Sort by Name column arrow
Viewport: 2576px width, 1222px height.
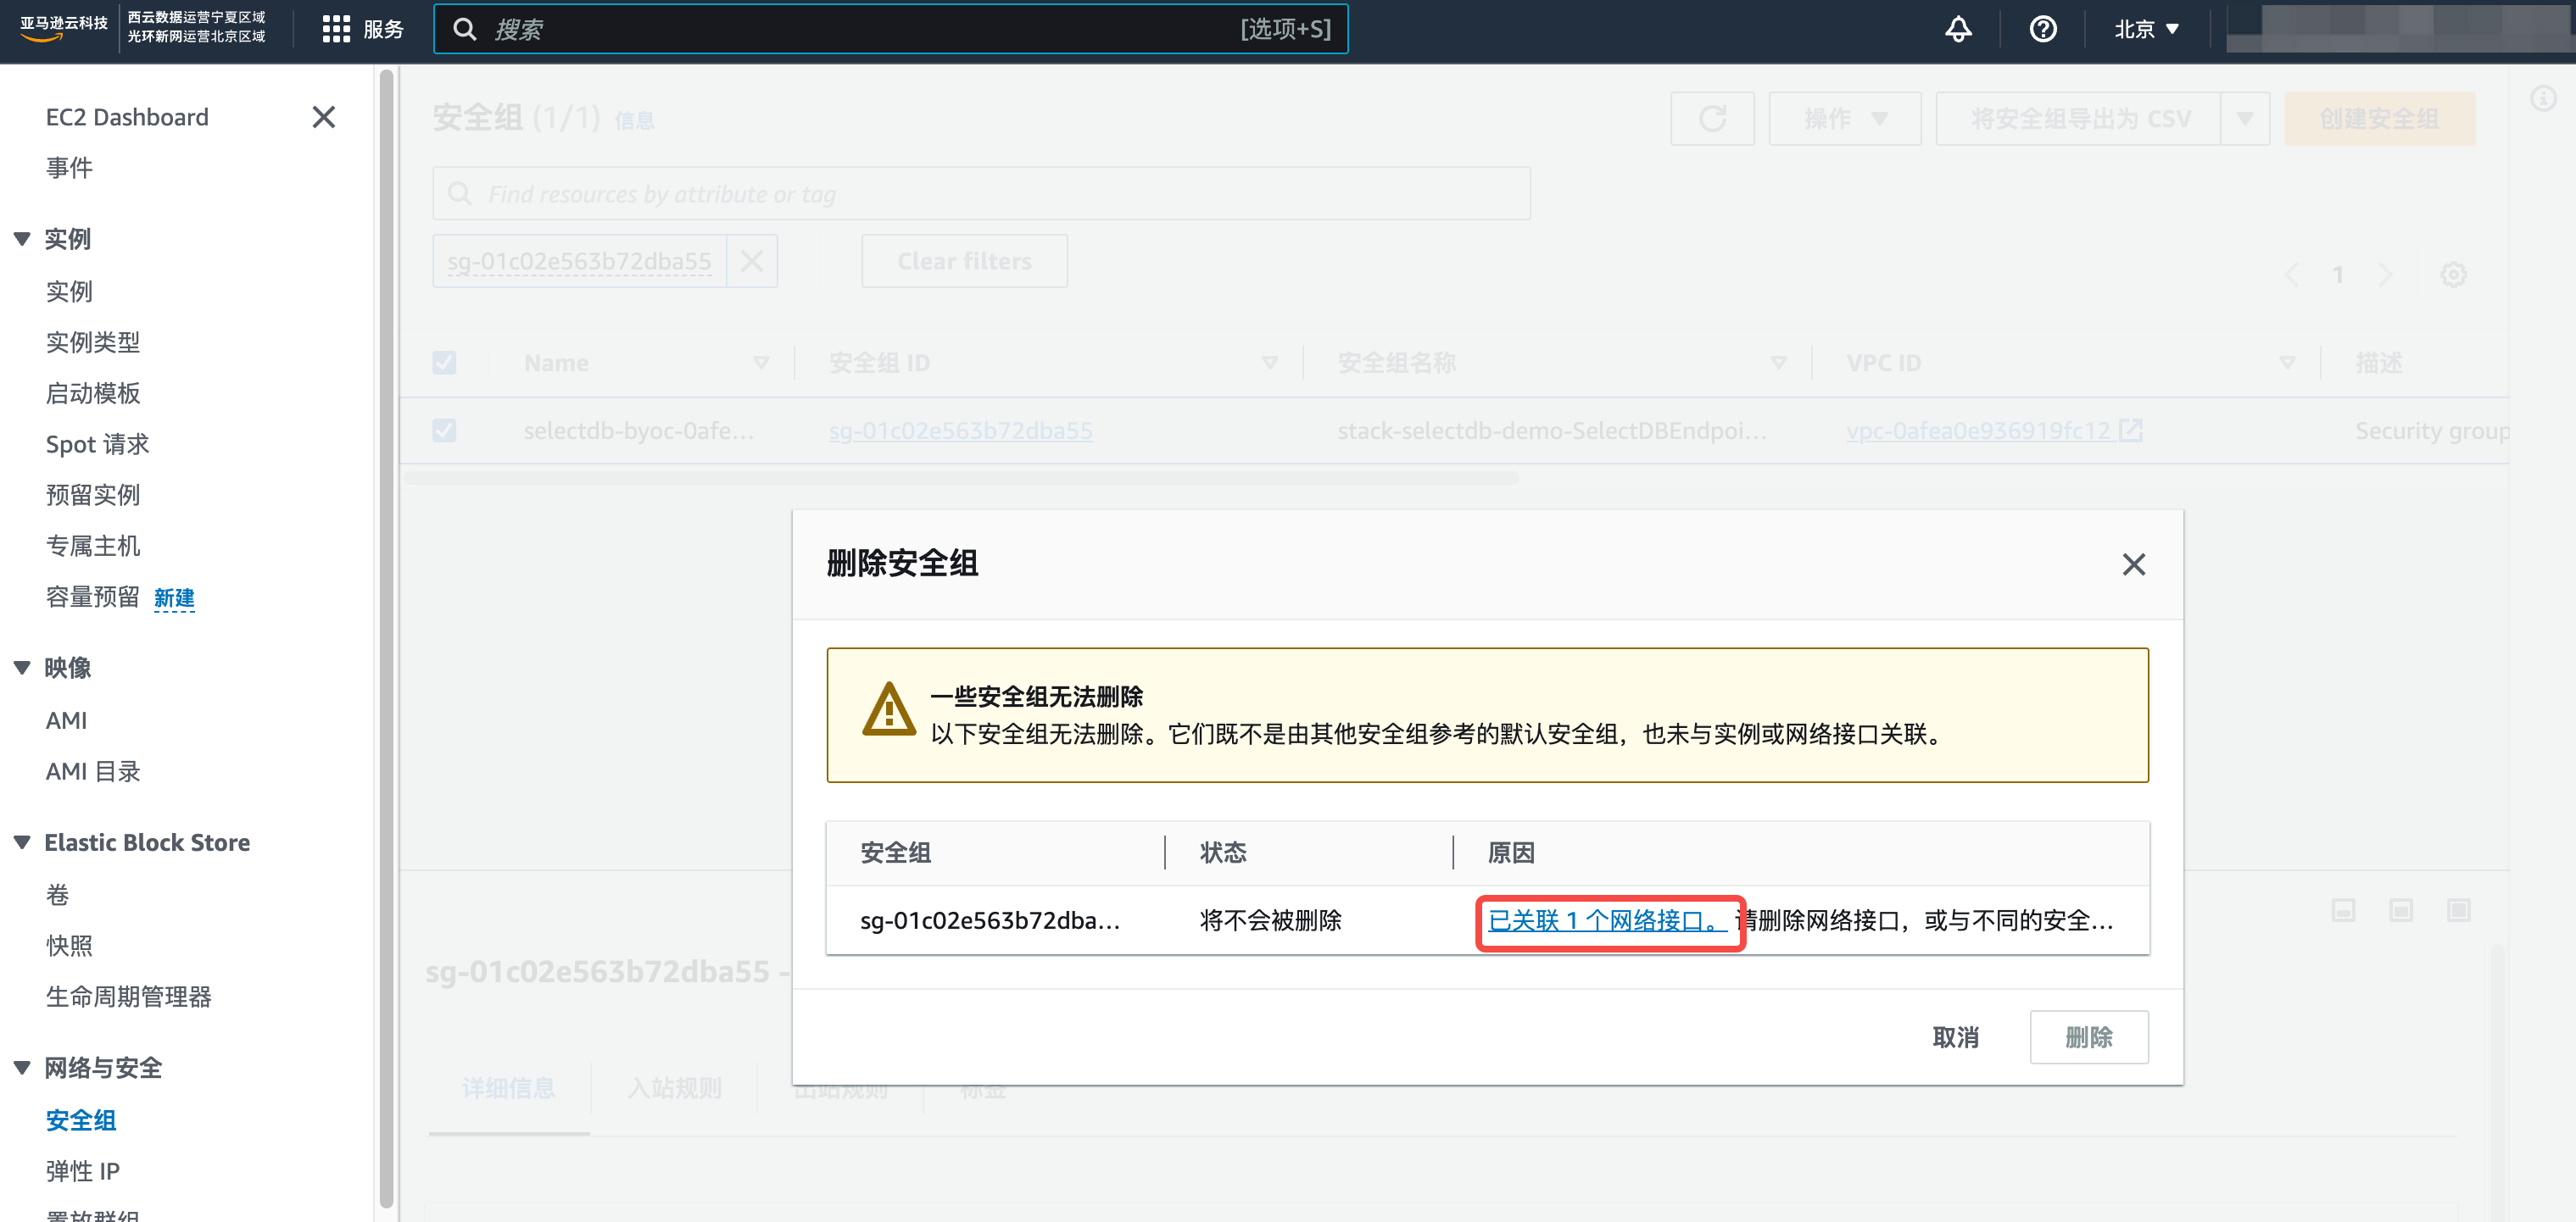click(761, 363)
